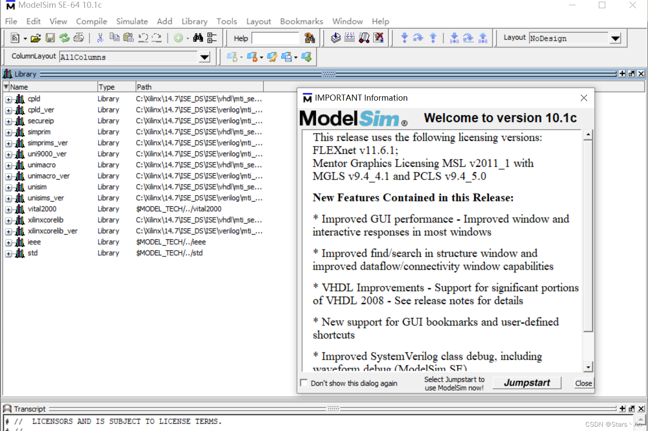The height and width of the screenshot is (431, 648).
Task: Click the dialog scrollbar down arrow
Action: tap(588, 367)
